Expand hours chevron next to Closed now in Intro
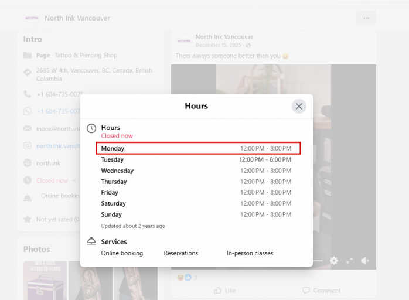Screen dimensions: 409x300 point(74,180)
